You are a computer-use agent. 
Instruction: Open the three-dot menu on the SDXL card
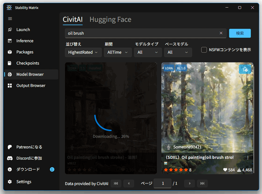click(x=247, y=157)
